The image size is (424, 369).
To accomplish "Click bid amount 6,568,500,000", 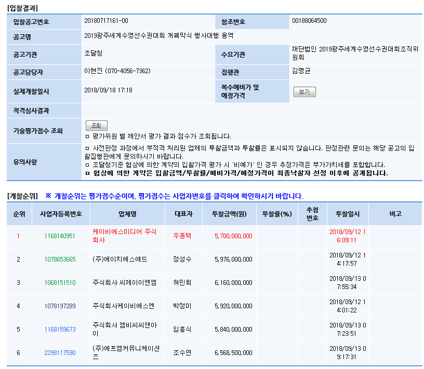I will coord(233,353).
